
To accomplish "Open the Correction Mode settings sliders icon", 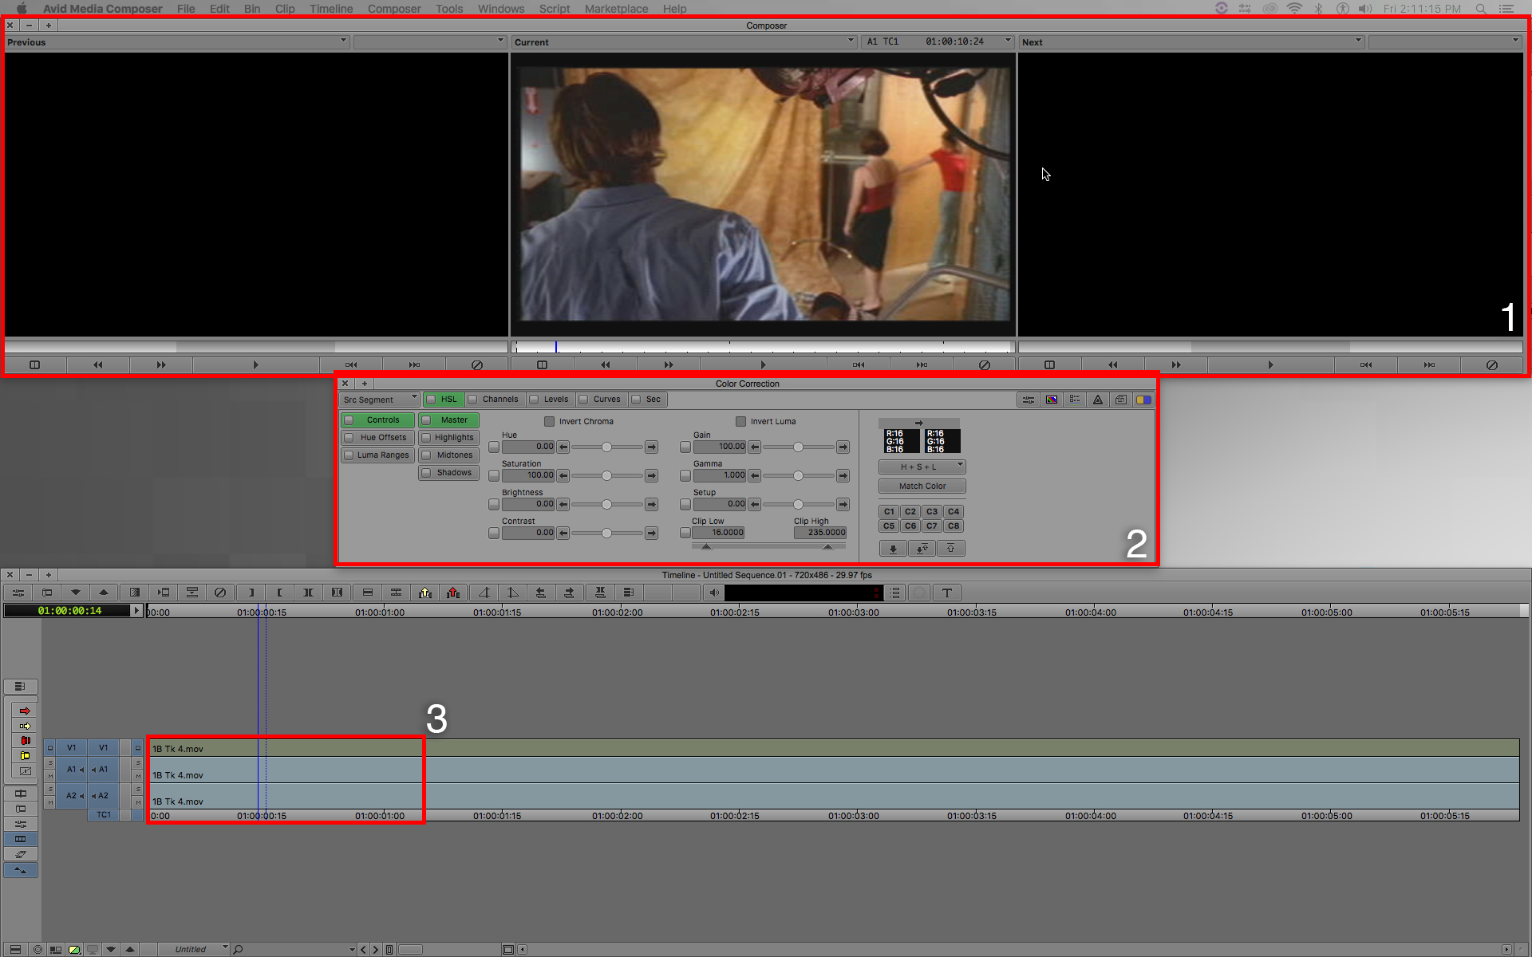I will point(1029,400).
